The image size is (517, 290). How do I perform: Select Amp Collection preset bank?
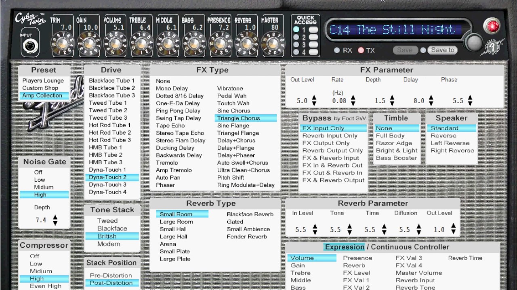coord(44,95)
